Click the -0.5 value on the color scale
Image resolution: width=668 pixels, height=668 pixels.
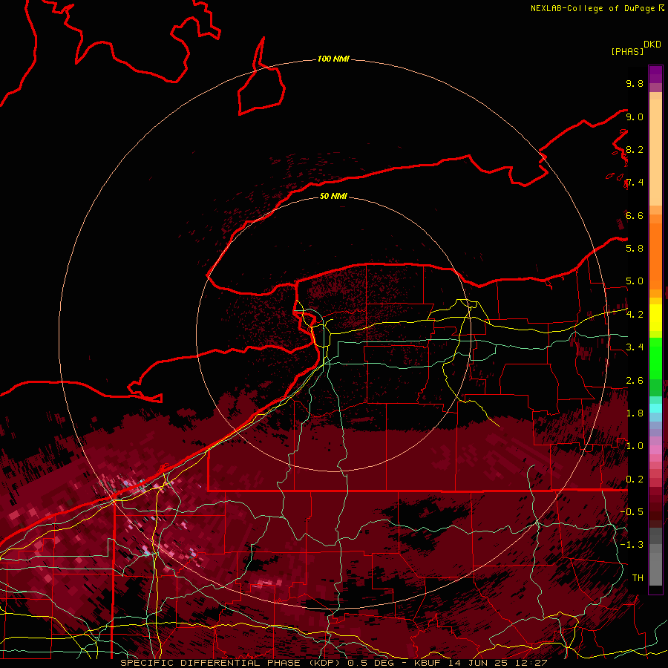pyautogui.click(x=632, y=512)
